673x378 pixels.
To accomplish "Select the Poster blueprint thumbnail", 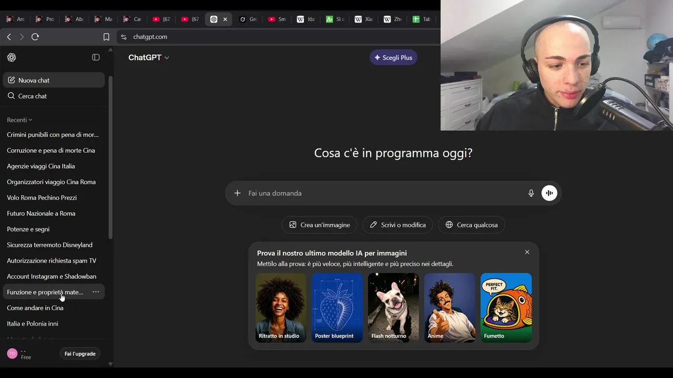I will pos(337,308).
